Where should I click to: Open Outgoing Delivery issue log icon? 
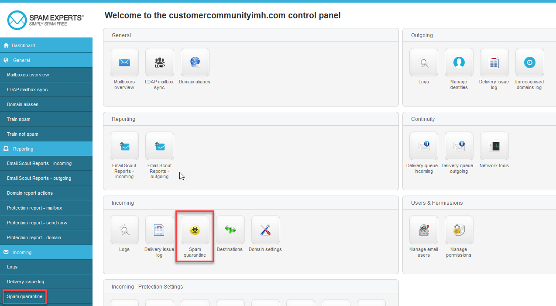pos(494,62)
